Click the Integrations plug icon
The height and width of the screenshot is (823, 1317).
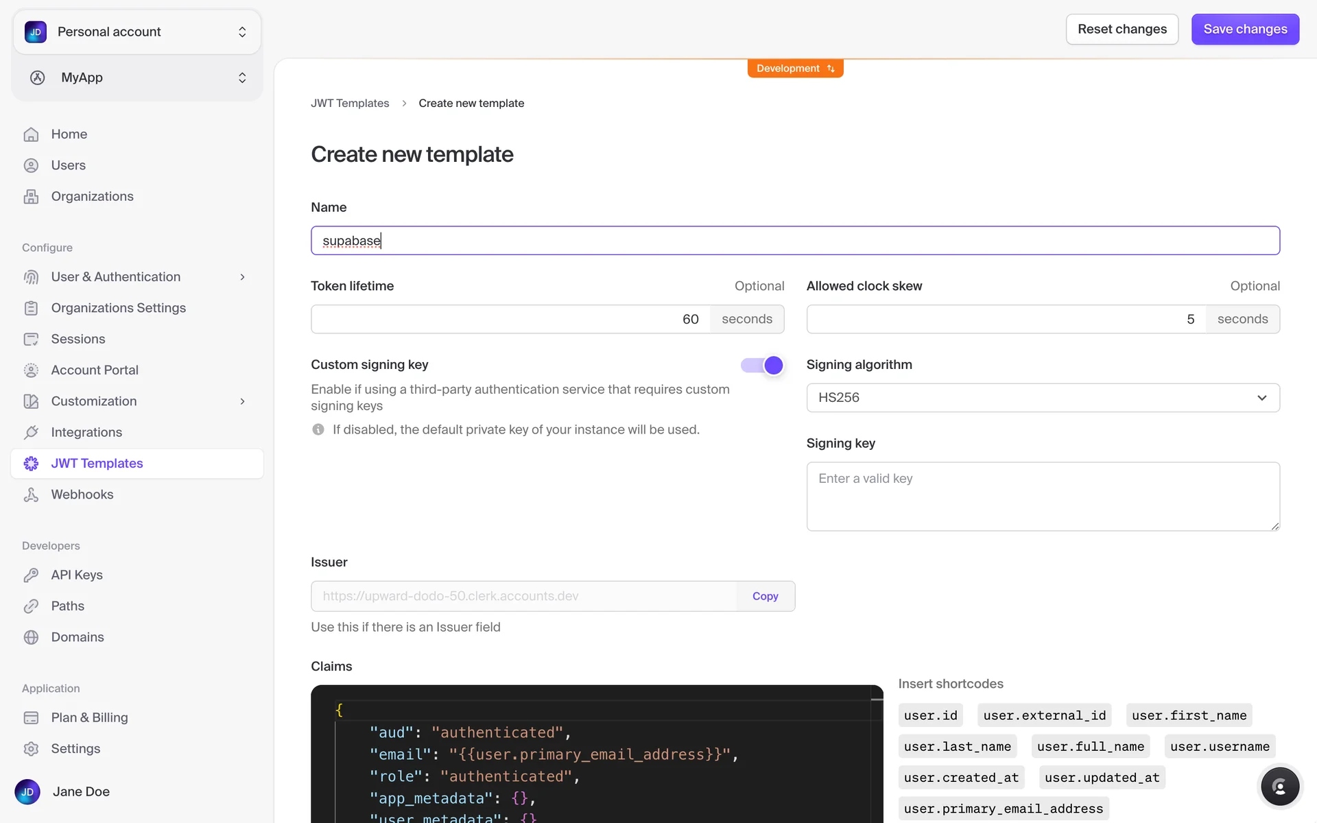pyautogui.click(x=31, y=432)
